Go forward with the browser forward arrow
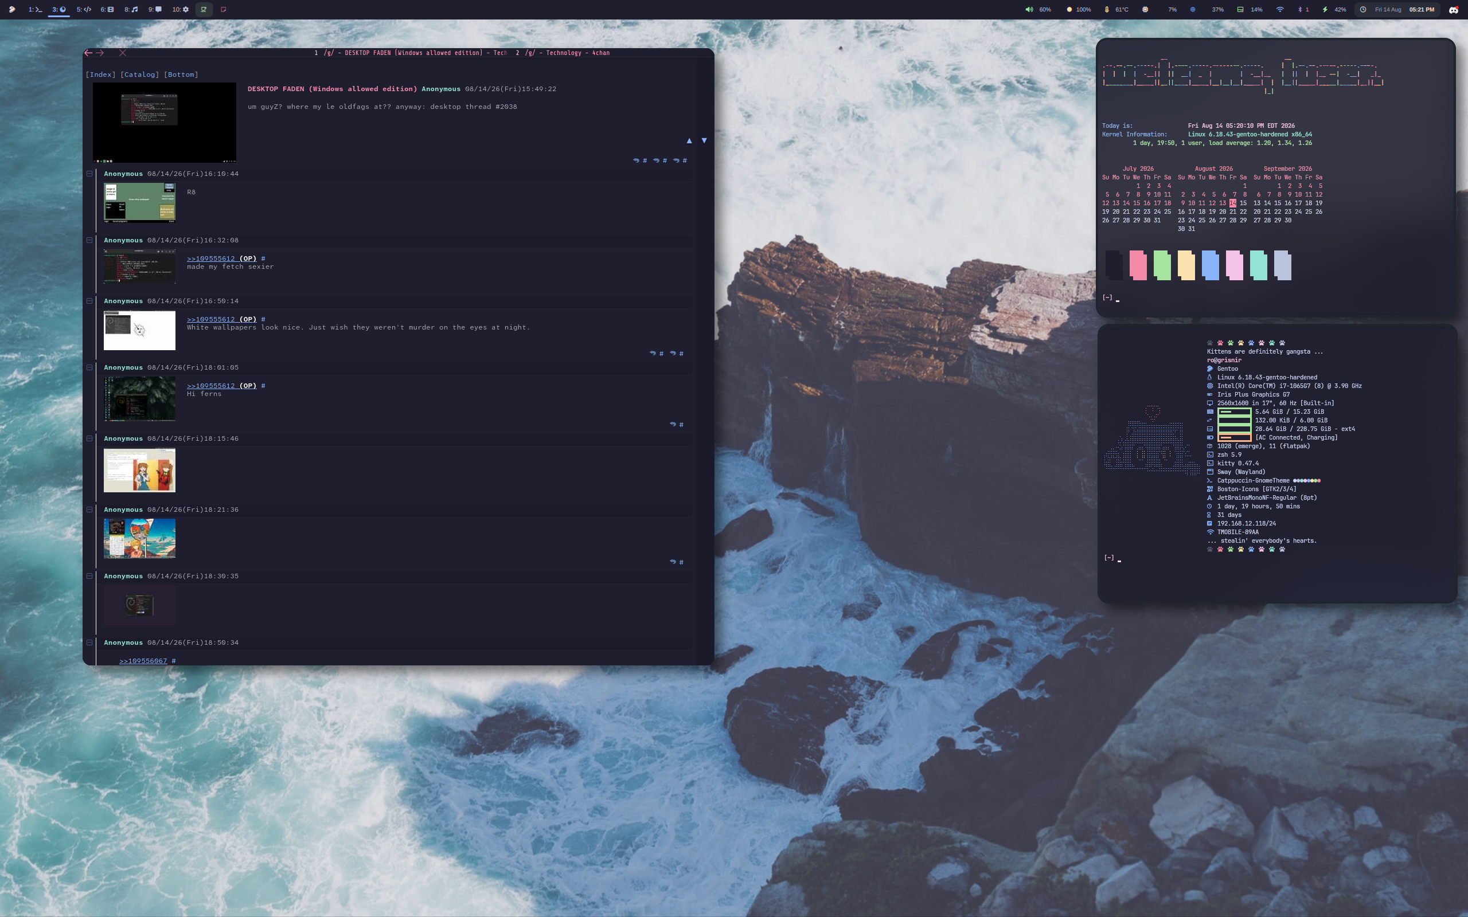 coord(100,53)
